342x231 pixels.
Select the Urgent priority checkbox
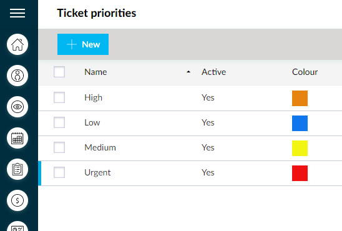[59, 172]
